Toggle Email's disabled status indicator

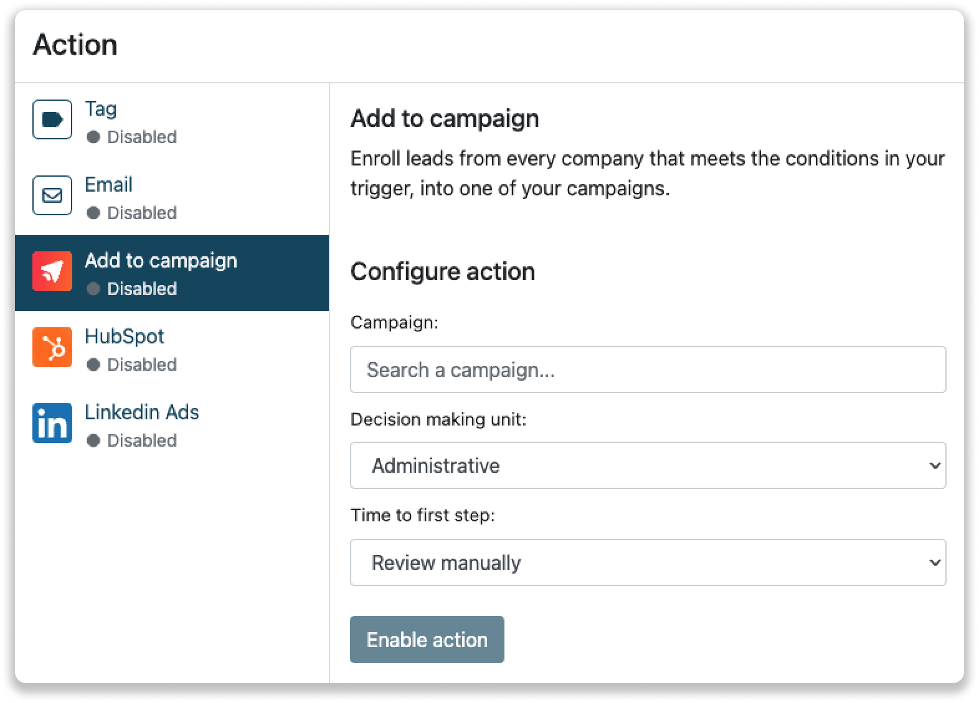click(x=95, y=213)
